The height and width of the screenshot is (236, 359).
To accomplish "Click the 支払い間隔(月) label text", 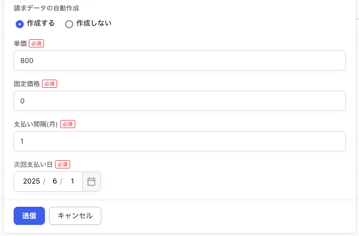I will click(36, 124).
